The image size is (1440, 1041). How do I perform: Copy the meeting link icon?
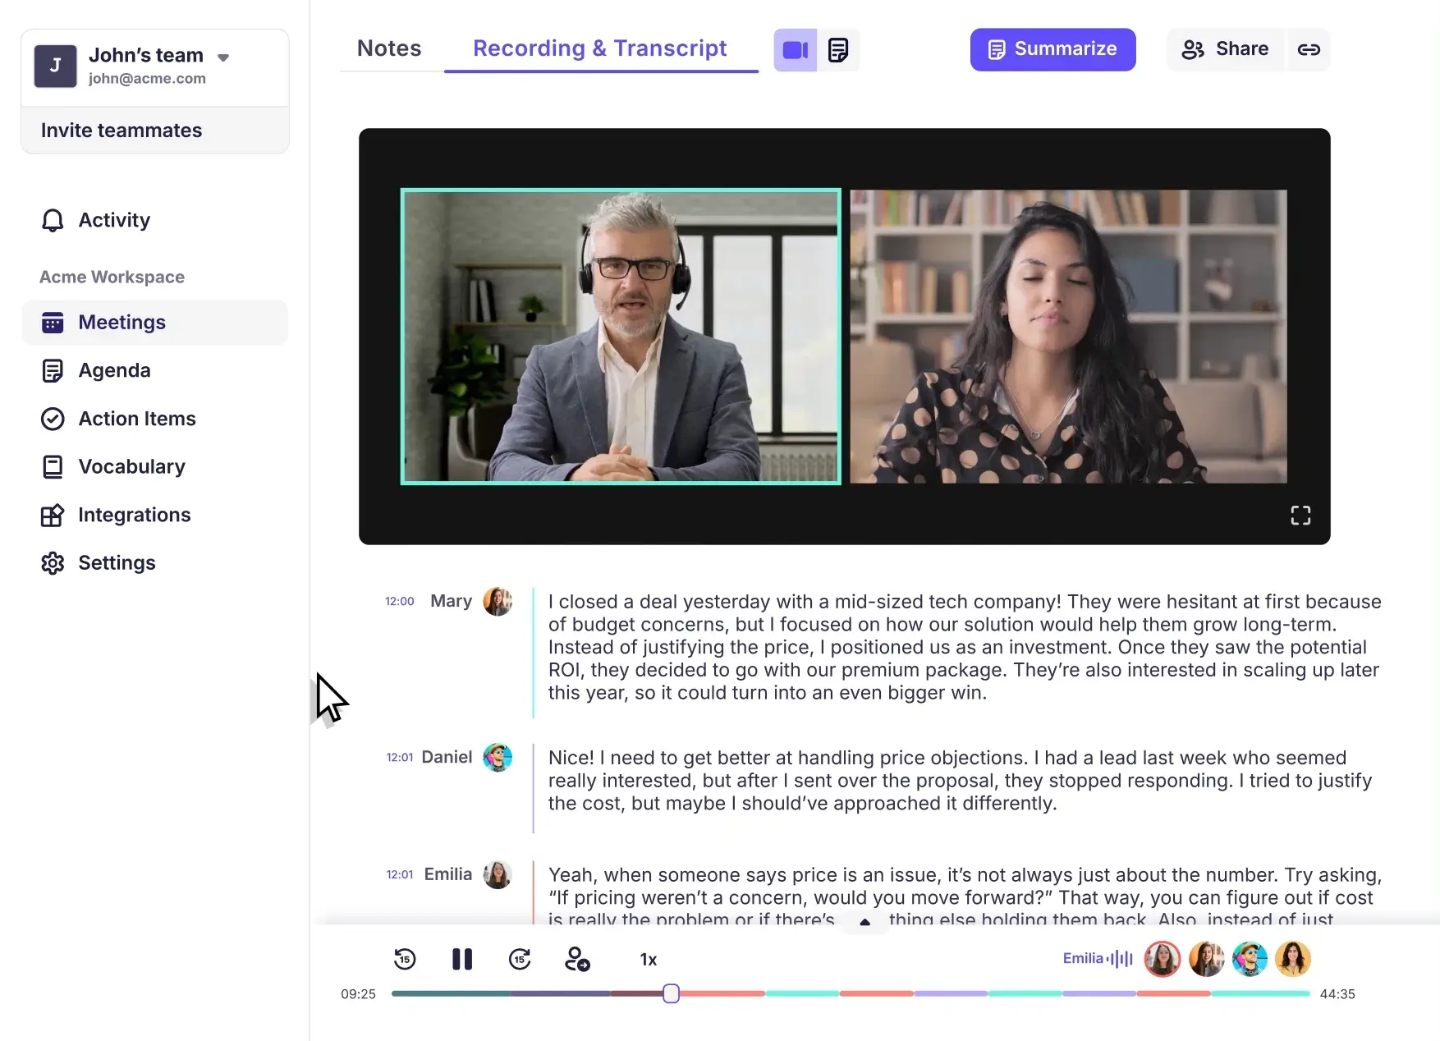[1309, 49]
